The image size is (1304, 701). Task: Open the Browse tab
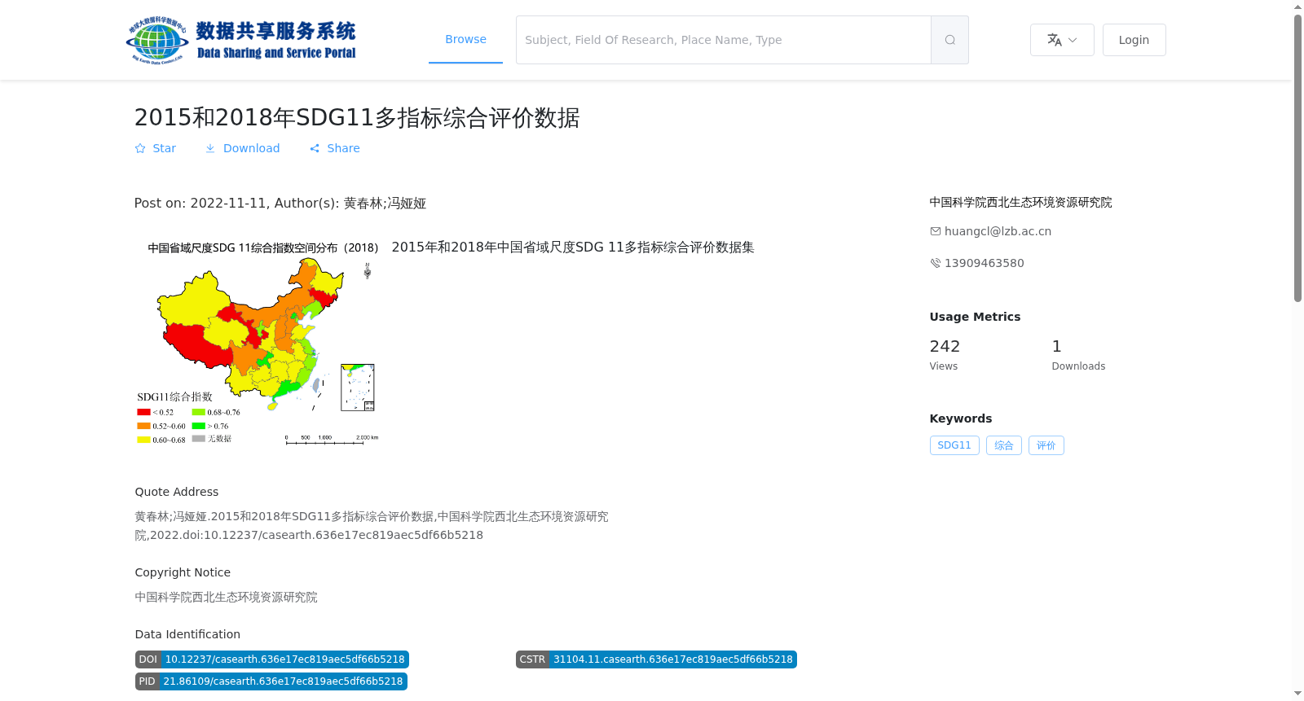[x=465, y=40]
